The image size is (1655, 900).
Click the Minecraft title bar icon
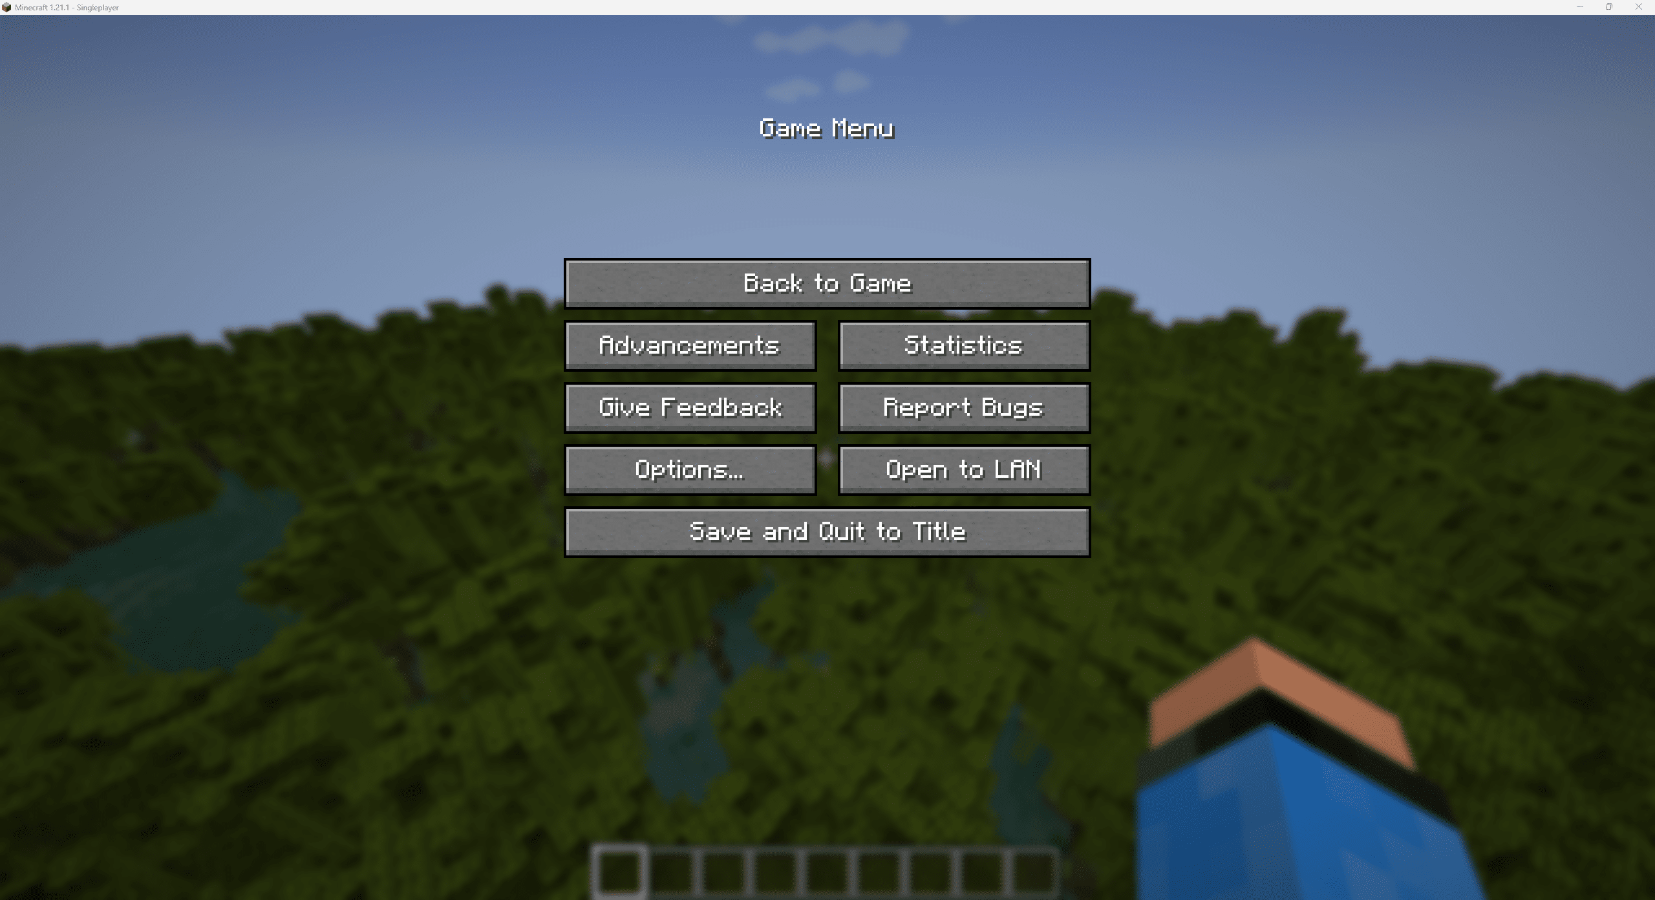tap(8, 8)
